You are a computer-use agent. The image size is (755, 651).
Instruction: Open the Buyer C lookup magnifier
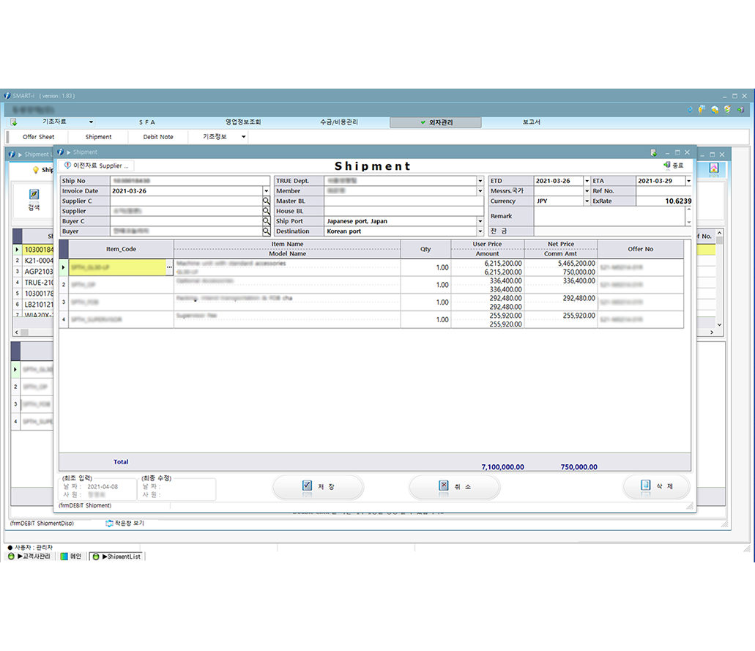pyautogui.click(x=267, y=221)
